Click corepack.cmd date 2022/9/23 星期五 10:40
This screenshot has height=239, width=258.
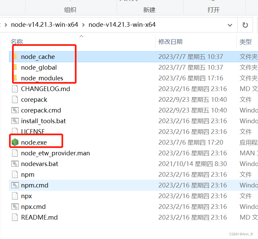[x=192, y=110]
